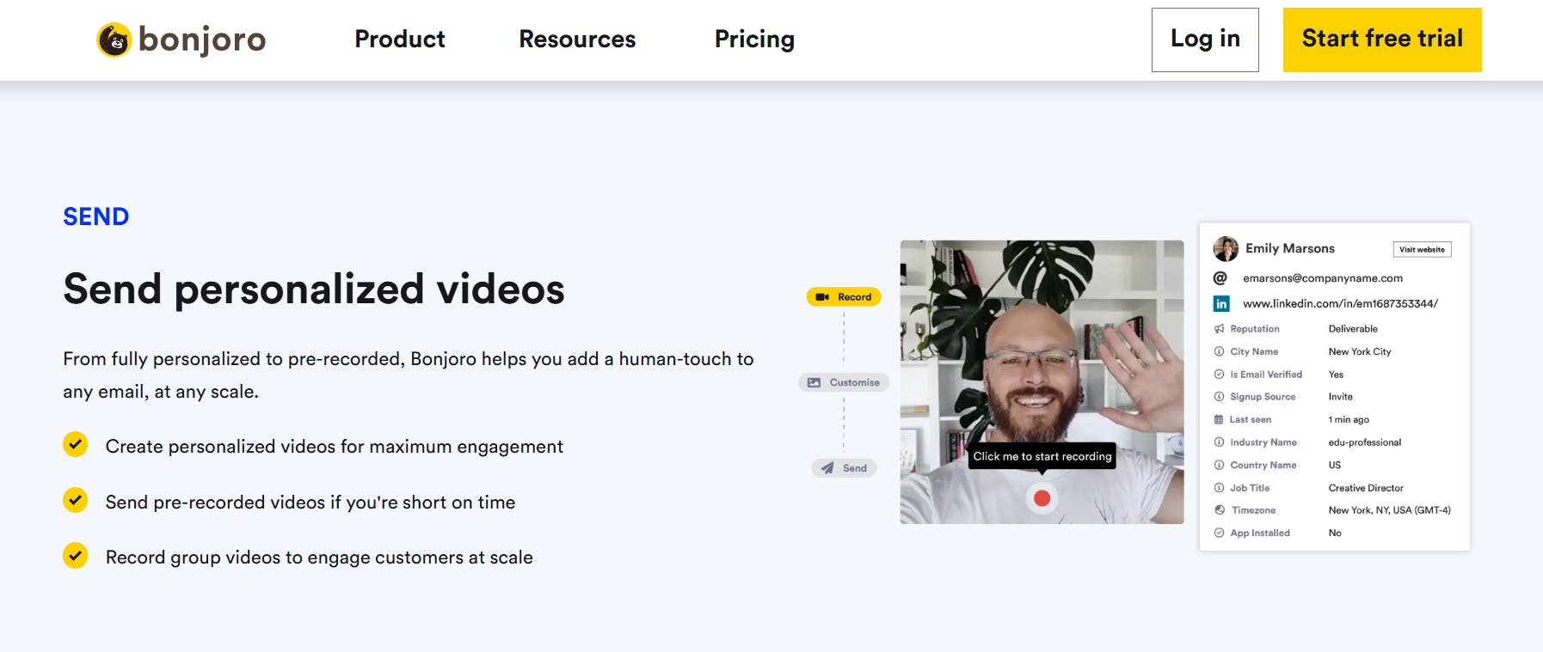
Task: Open the LinkedIn profile URL link
Action: click(x=1340, y=303)
